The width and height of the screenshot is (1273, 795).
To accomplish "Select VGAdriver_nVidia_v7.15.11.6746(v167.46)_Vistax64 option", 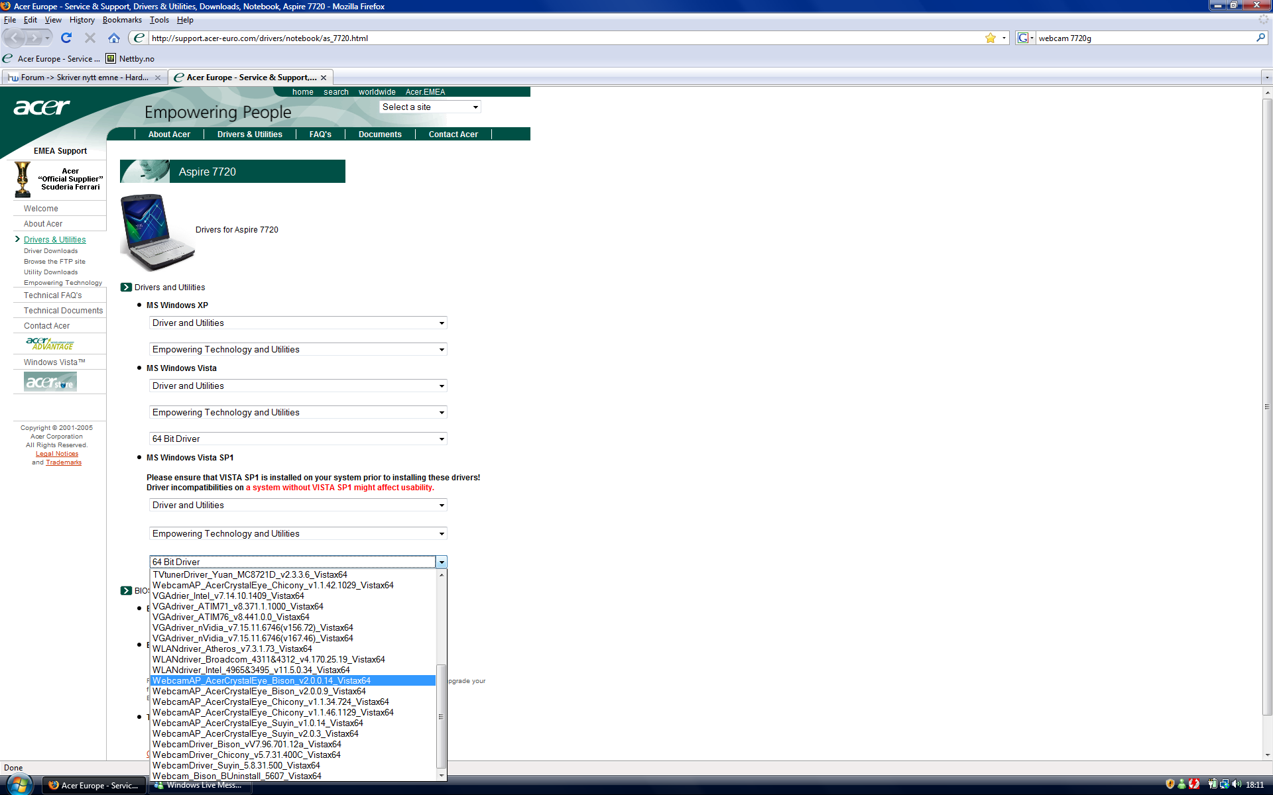I will [293, 638].
